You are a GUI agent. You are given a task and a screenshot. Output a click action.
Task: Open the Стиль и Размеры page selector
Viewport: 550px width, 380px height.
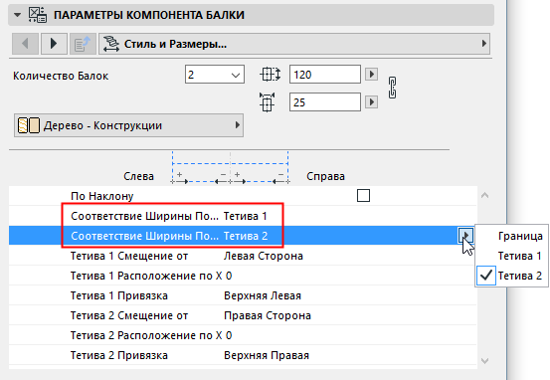[294, 44]
